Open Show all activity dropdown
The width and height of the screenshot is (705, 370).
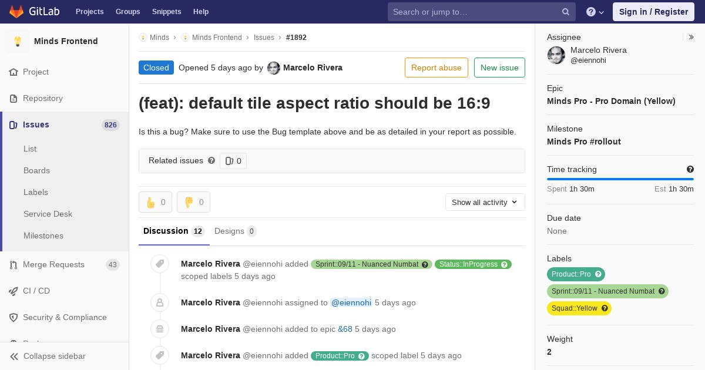tap(485, 202)
